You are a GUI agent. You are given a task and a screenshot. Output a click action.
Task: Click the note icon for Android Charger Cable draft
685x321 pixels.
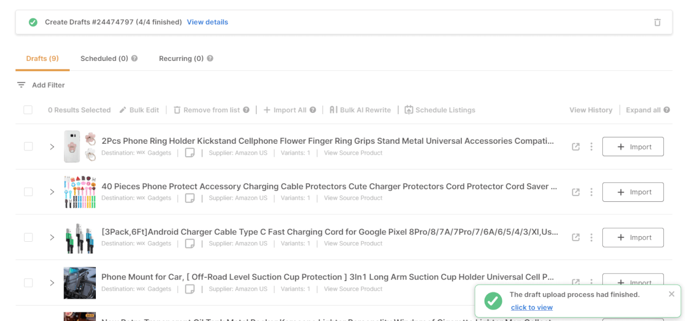pyautogui.click(x=190, y=243)
